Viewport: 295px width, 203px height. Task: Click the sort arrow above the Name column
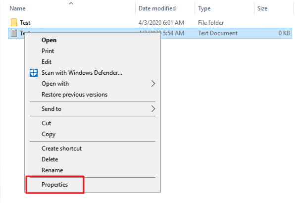[71, 3]
